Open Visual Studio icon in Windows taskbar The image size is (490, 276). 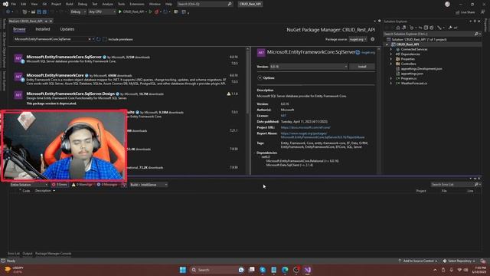point(308,270)
